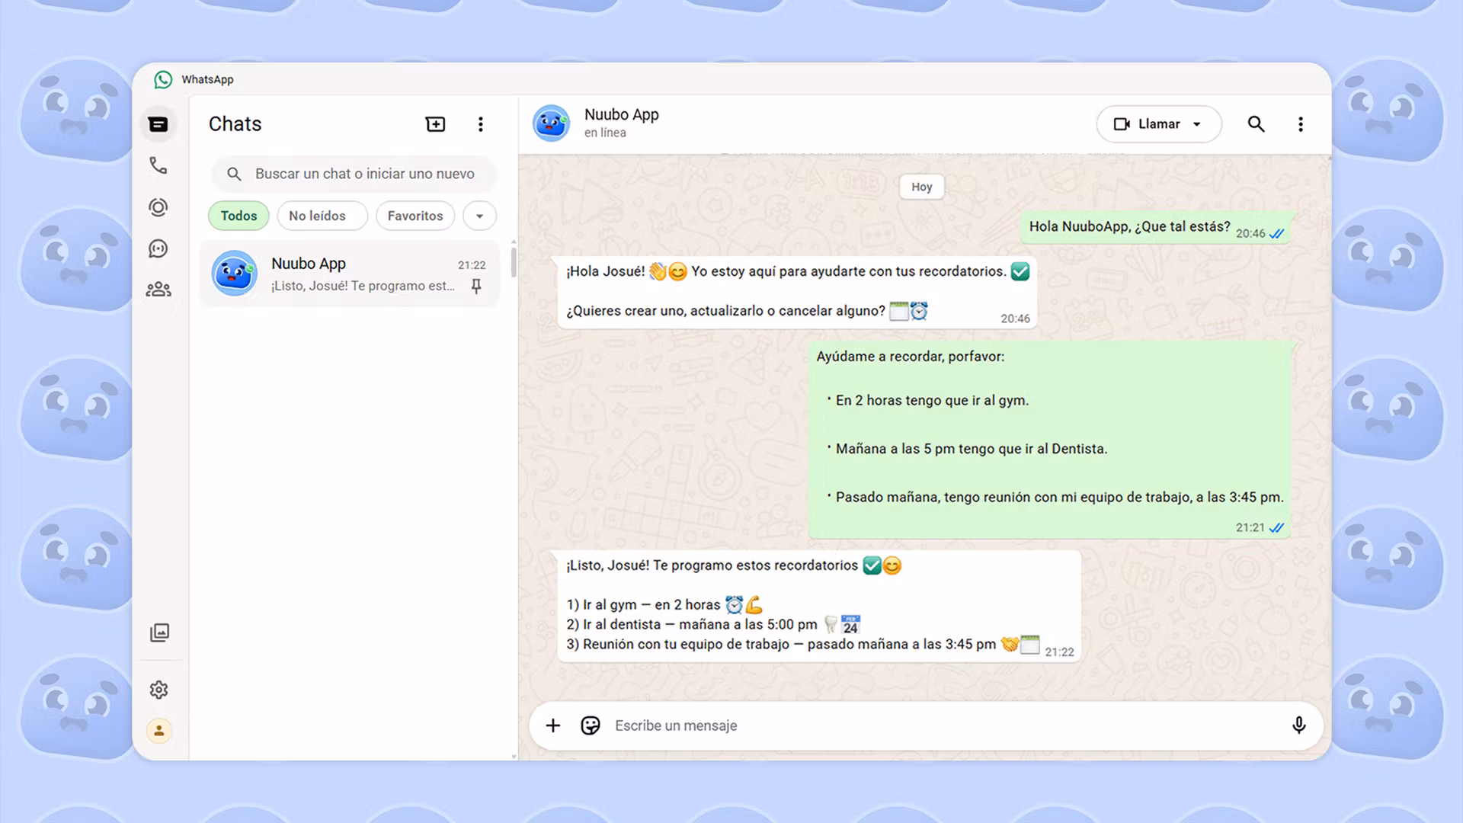This screenshot has height=823, width=1463.
Task: Open the attach plus menu
Action: [x=553, y=725]
